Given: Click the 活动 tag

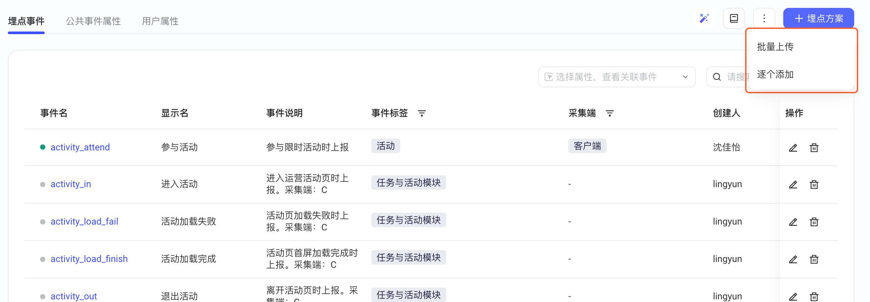Looking at the screenshot, I should pos(385,146).
